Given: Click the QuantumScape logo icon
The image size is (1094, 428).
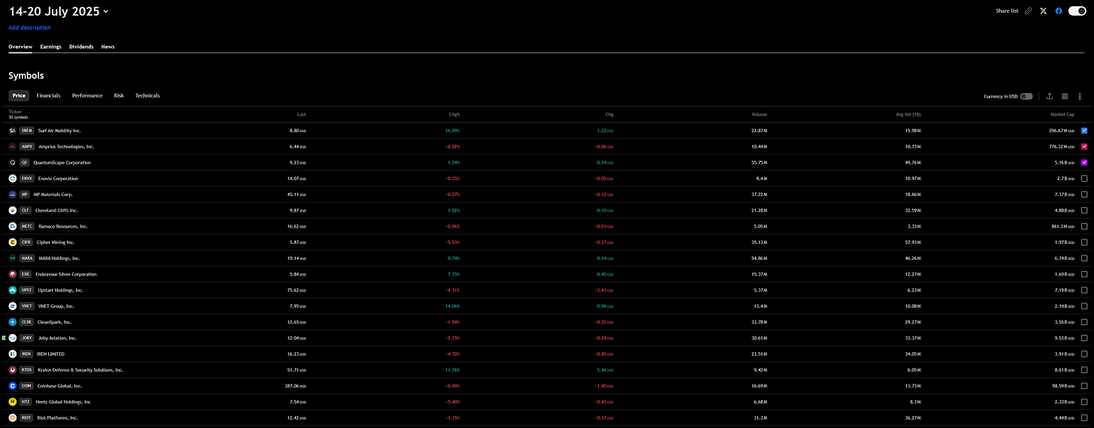Looking at the screenshot, I should click(x=13, y=162).
